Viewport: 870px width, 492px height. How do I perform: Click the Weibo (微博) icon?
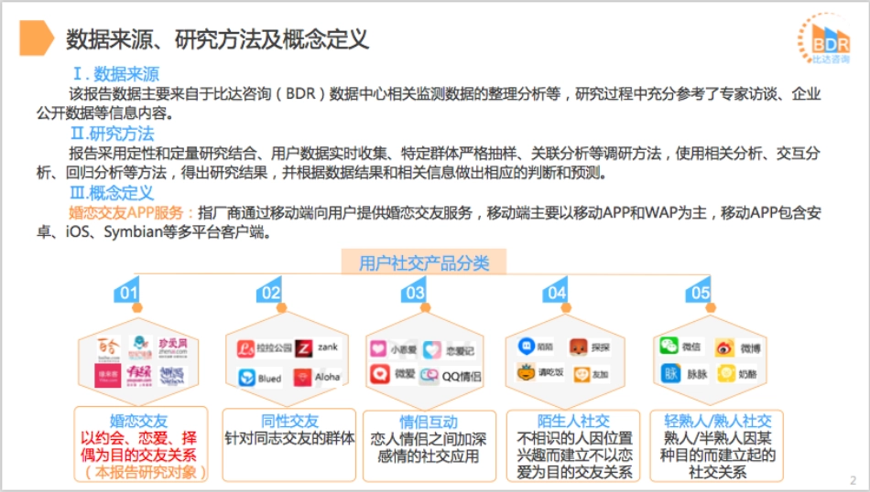click(724, 348)
